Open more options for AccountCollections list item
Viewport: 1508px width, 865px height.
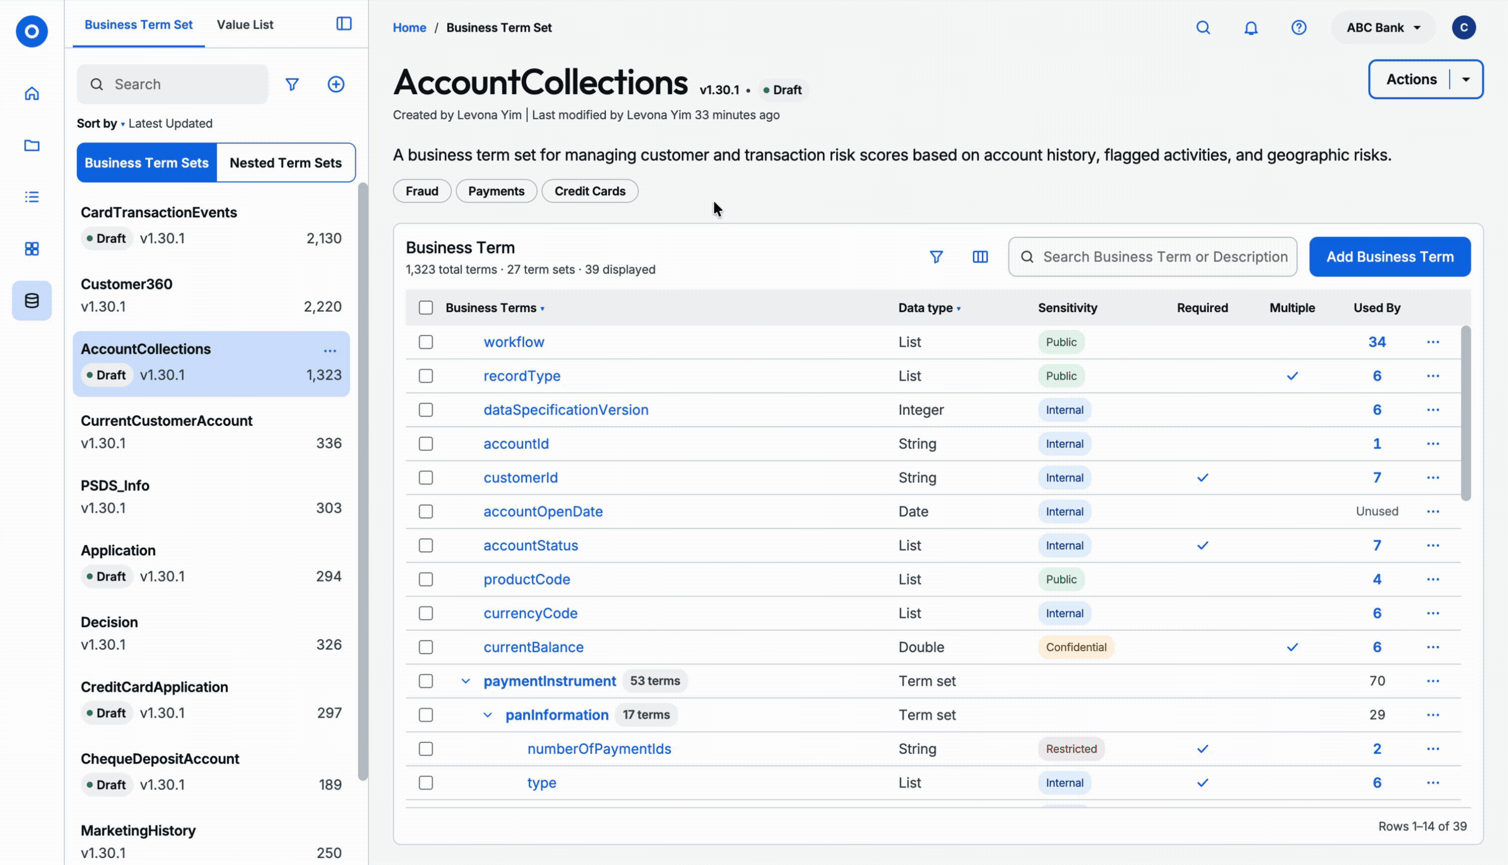pos(330,351)
